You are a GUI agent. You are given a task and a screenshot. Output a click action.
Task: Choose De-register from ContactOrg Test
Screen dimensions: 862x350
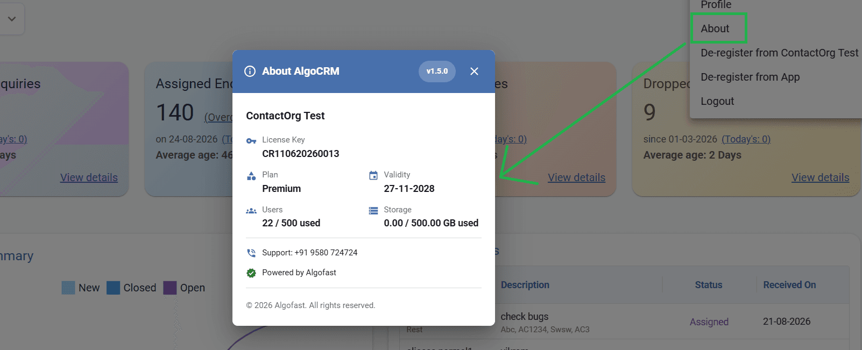(779, 53)
